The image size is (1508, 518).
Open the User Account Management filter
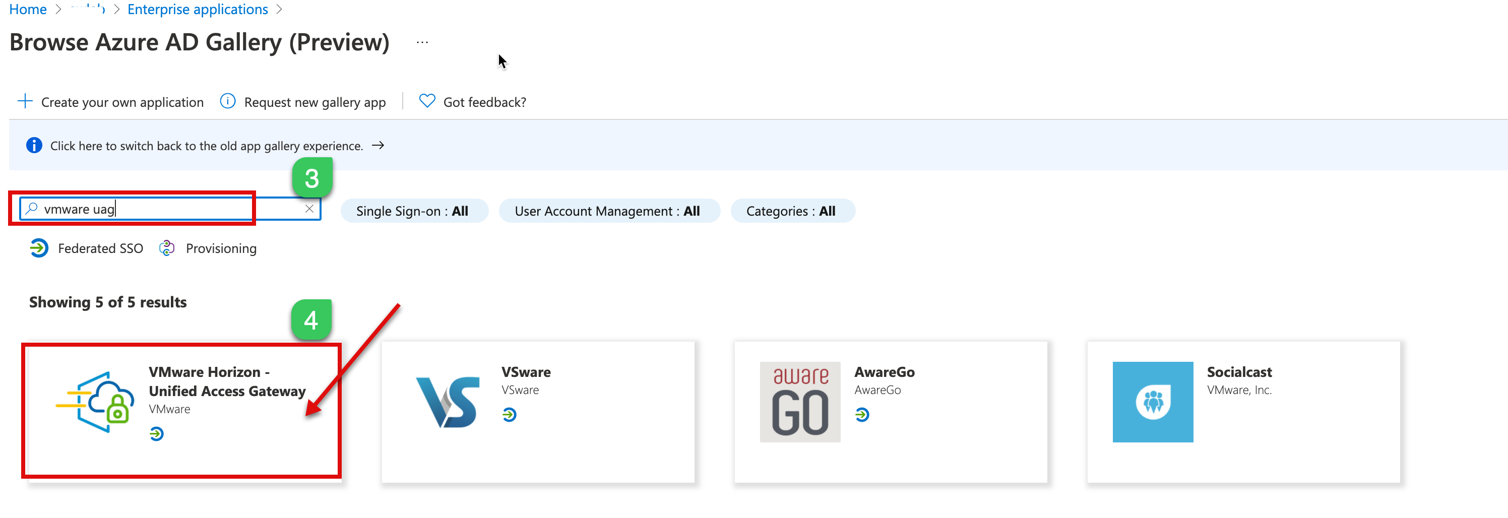(x=608, y=211)
